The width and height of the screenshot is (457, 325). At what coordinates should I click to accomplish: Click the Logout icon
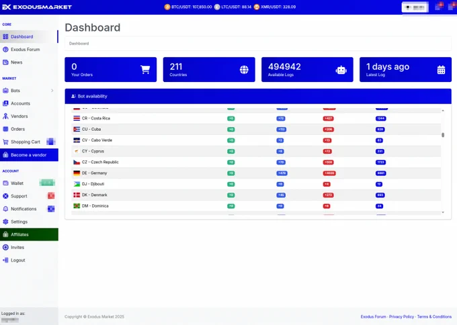coord(5,260)
